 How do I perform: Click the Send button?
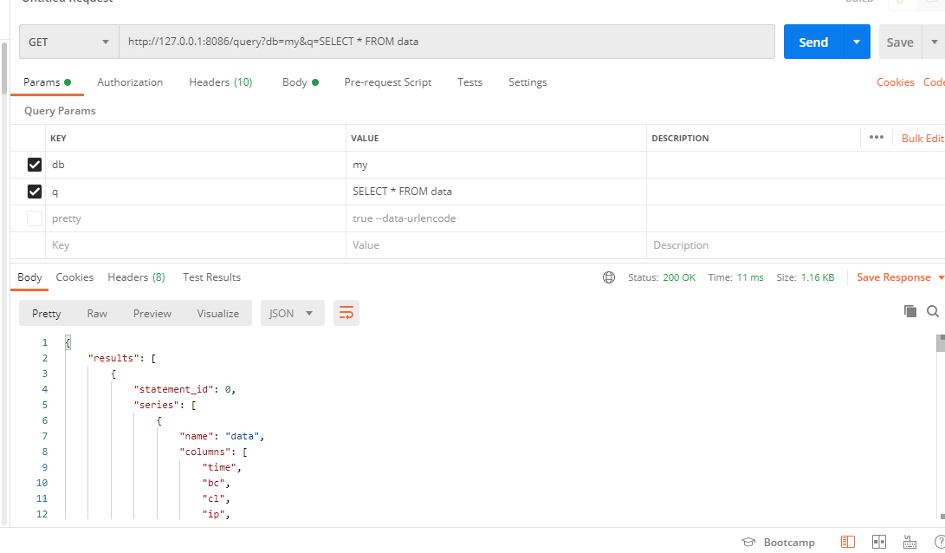point(812,41)
